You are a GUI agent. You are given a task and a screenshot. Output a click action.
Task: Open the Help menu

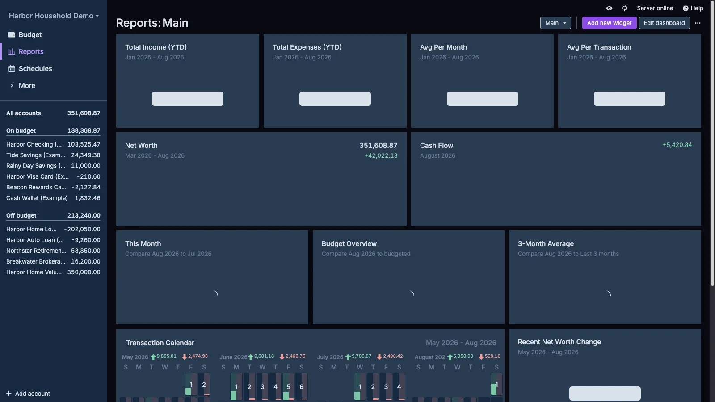coord(693,8)
